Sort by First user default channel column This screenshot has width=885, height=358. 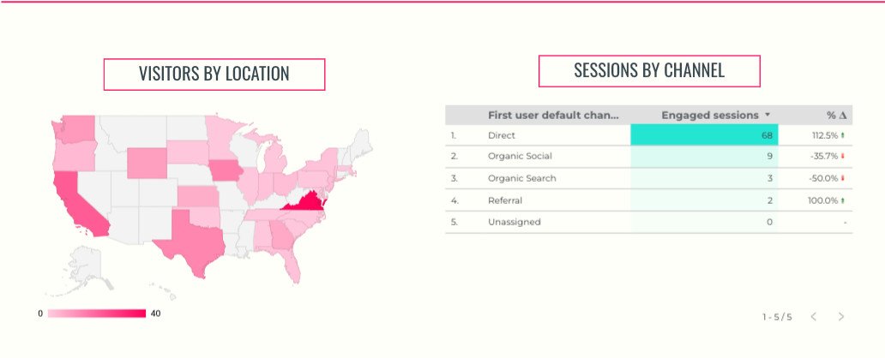click(553, 115)
